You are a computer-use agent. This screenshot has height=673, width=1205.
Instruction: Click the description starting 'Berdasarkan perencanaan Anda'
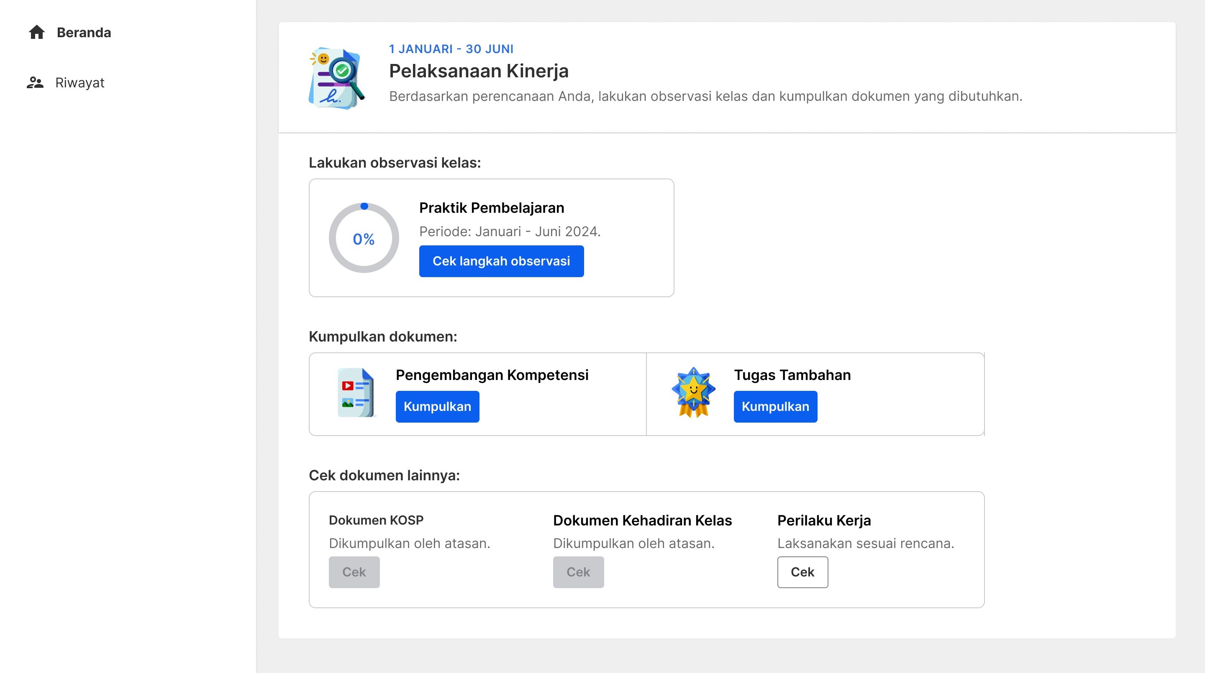pos(706,96)
